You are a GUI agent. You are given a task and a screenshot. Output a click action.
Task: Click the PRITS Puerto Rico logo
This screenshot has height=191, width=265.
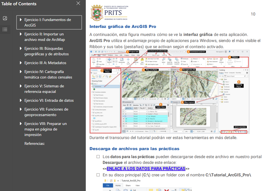110,12
